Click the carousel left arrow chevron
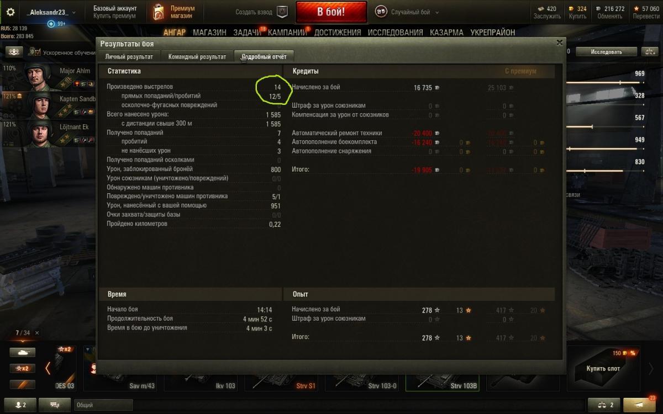The width and height of the screenshot is (663, 414). coord(48,368)
